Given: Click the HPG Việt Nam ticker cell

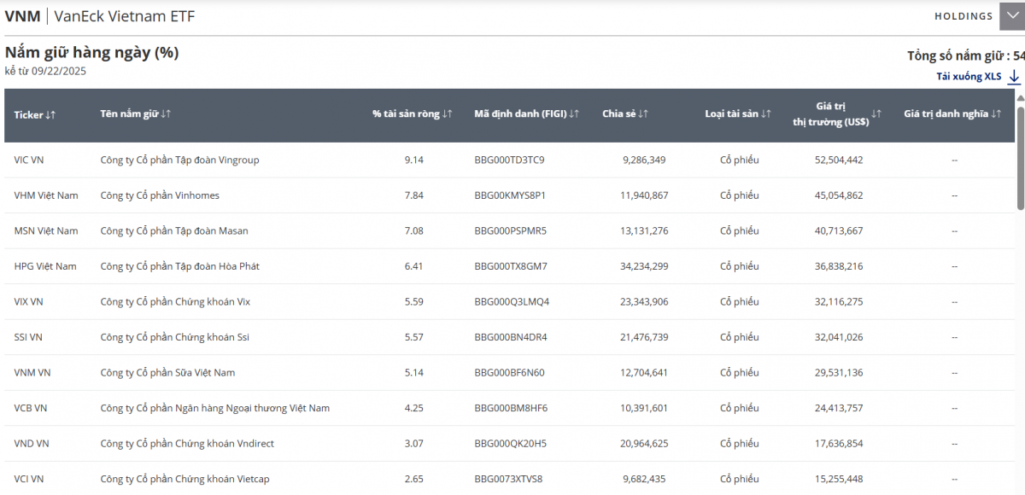Looking at the screenshot, I should 45,266.
